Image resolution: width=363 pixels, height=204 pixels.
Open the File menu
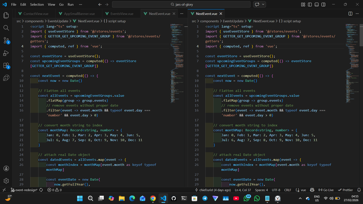[x=14, y=5]
